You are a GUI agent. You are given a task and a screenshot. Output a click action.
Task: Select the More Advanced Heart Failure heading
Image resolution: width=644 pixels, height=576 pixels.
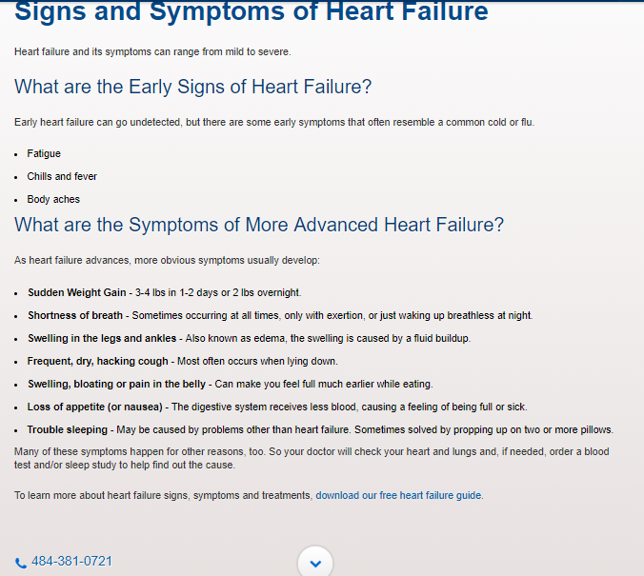click(x=259, y=225)
